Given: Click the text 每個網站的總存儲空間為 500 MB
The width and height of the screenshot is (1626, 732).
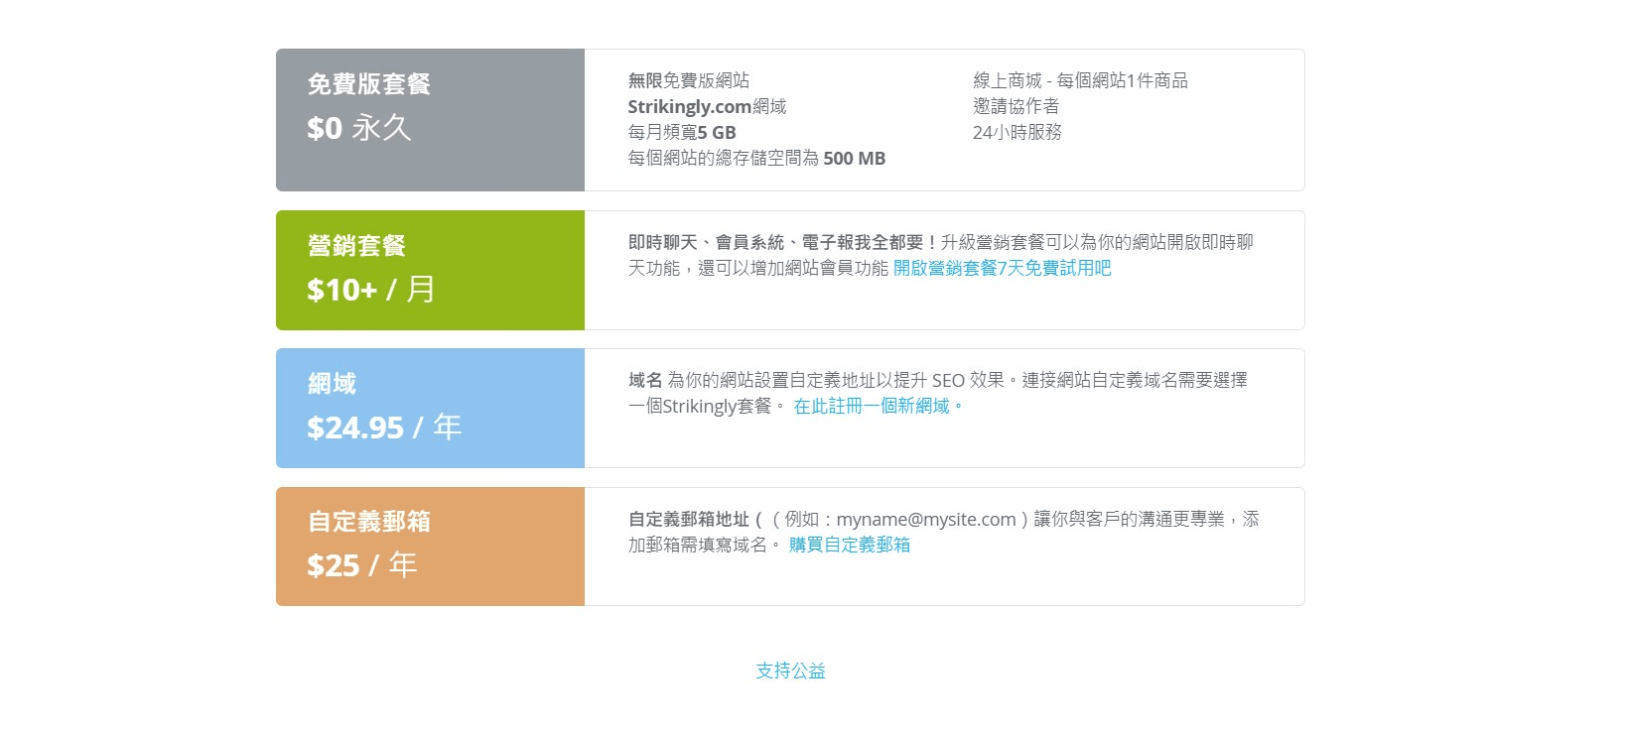Looking at the screenshot, I should click(756, 158).
